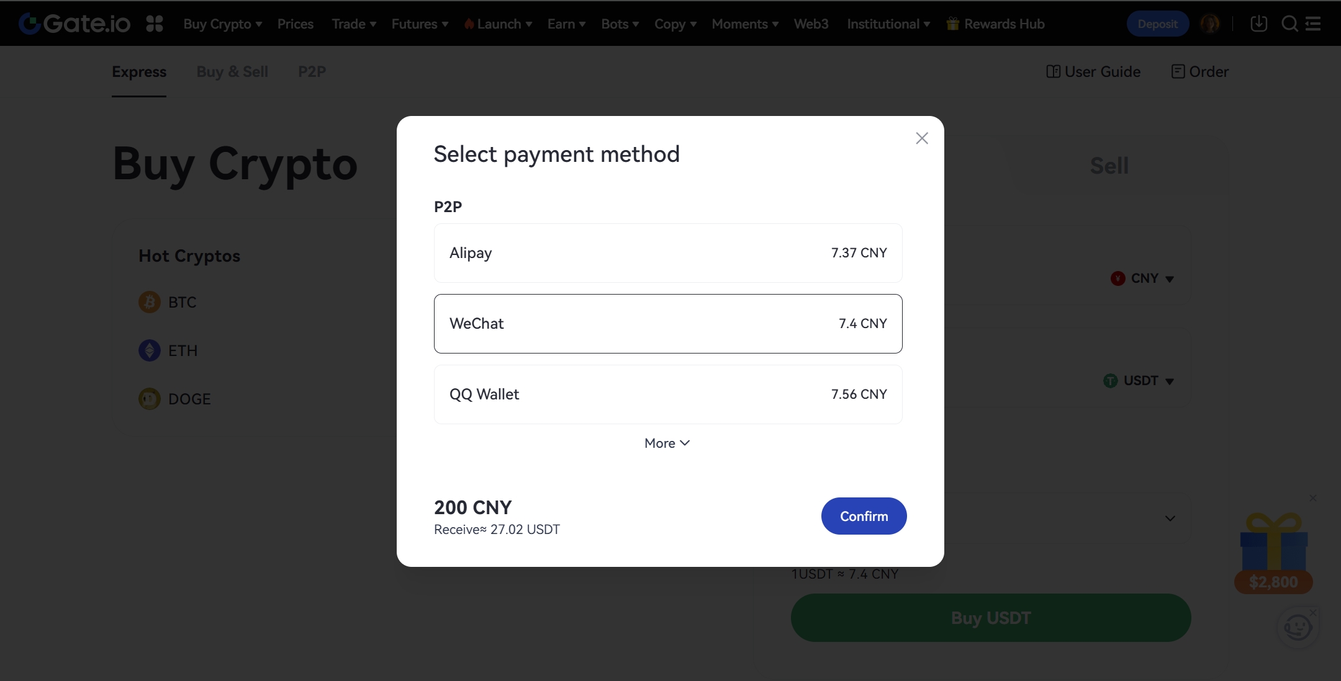Switch to the P2P tab
The height and width of the screenshot is (681, 1341).
312,72
